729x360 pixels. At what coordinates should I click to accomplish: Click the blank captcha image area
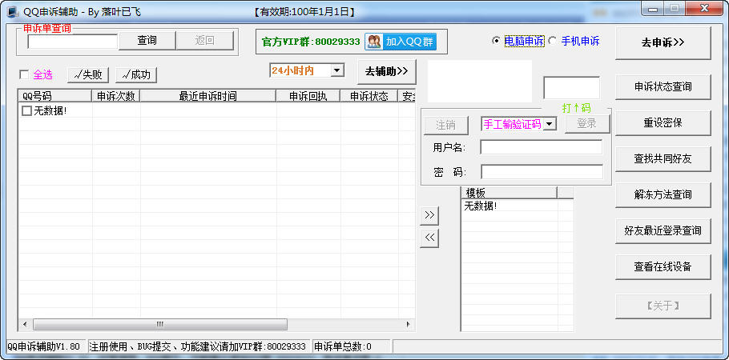480,82
